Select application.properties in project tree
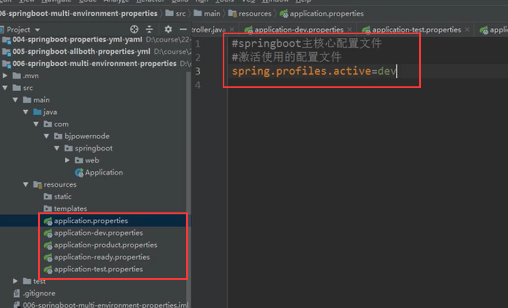This screenshot has width=508, height=308. 91,221
